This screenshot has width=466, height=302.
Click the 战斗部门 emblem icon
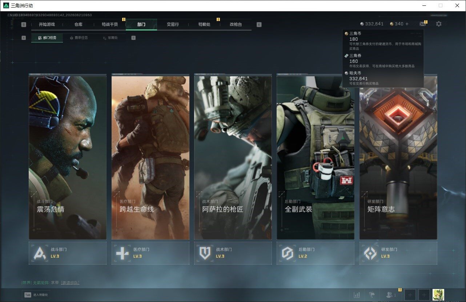coord(40,253)
